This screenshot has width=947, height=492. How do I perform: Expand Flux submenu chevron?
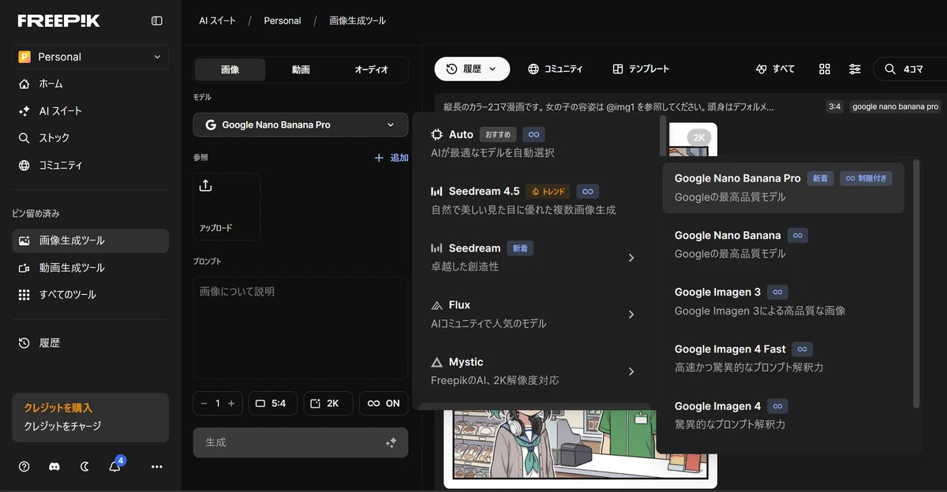point(631,315)
